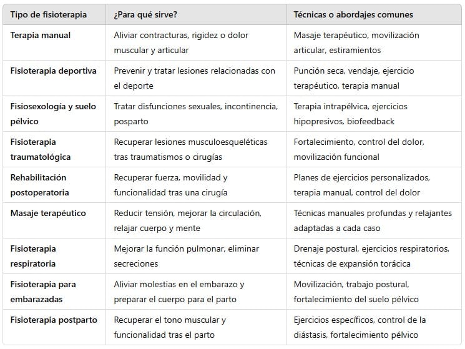Click 'Técnicas o abordajes comunes' header
This screenshot has height=349, width=465.
[x=353, y=14]
